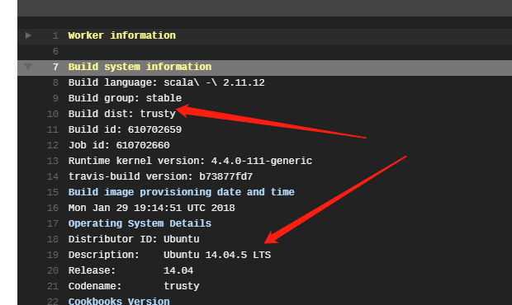Select 'Build language: scala\ -\ 2.11.12' line

(167, 82)
